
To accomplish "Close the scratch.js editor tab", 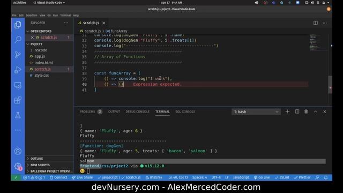I will click(x=103, y=23).
